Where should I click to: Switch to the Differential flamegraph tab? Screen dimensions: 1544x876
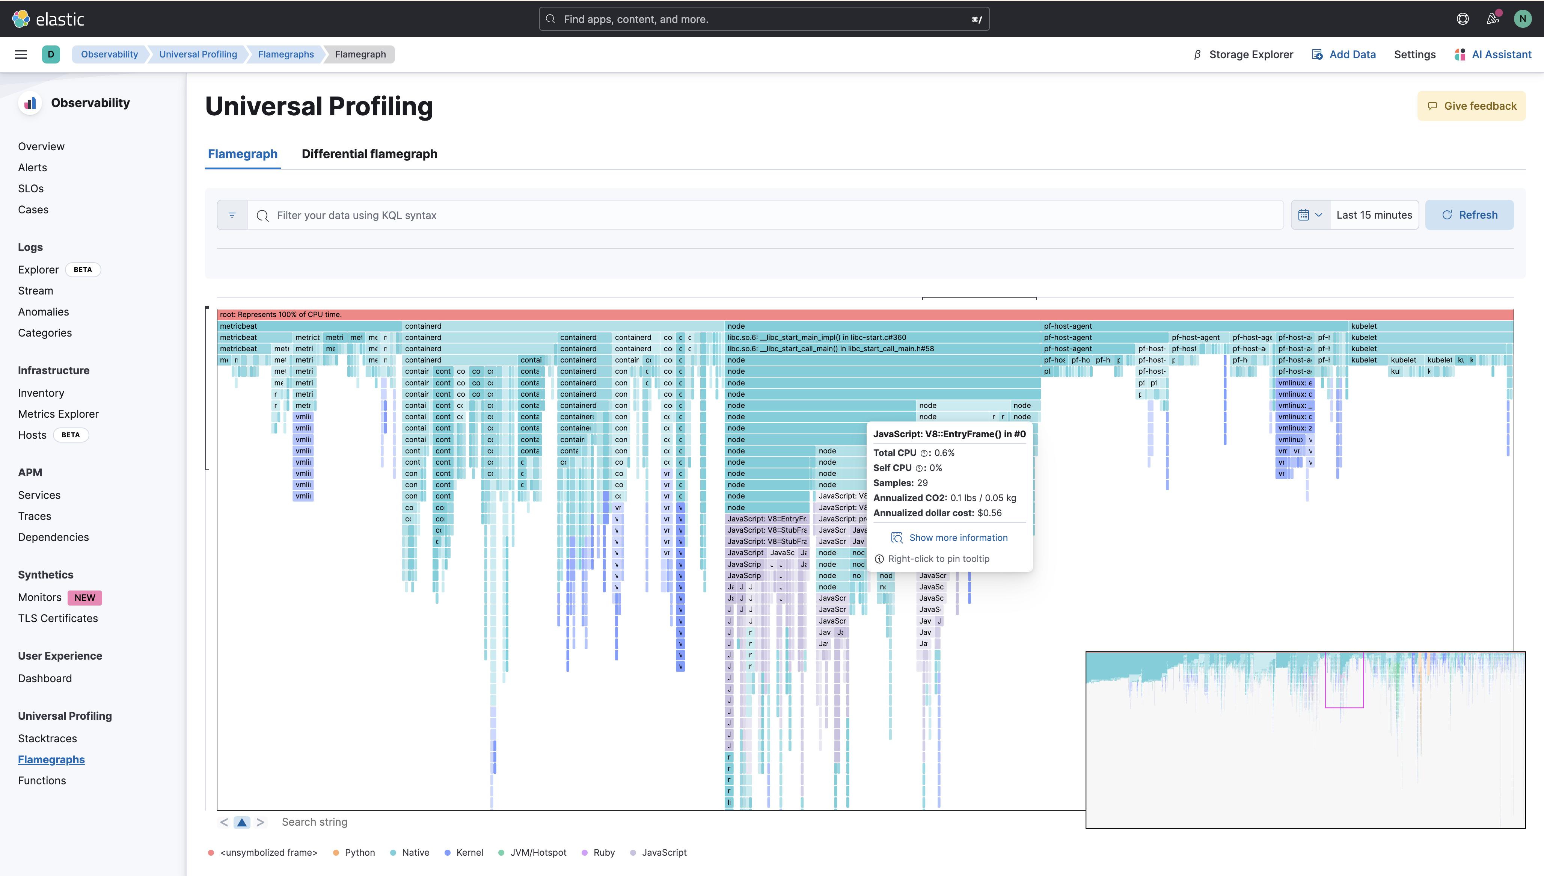[369, 154]
